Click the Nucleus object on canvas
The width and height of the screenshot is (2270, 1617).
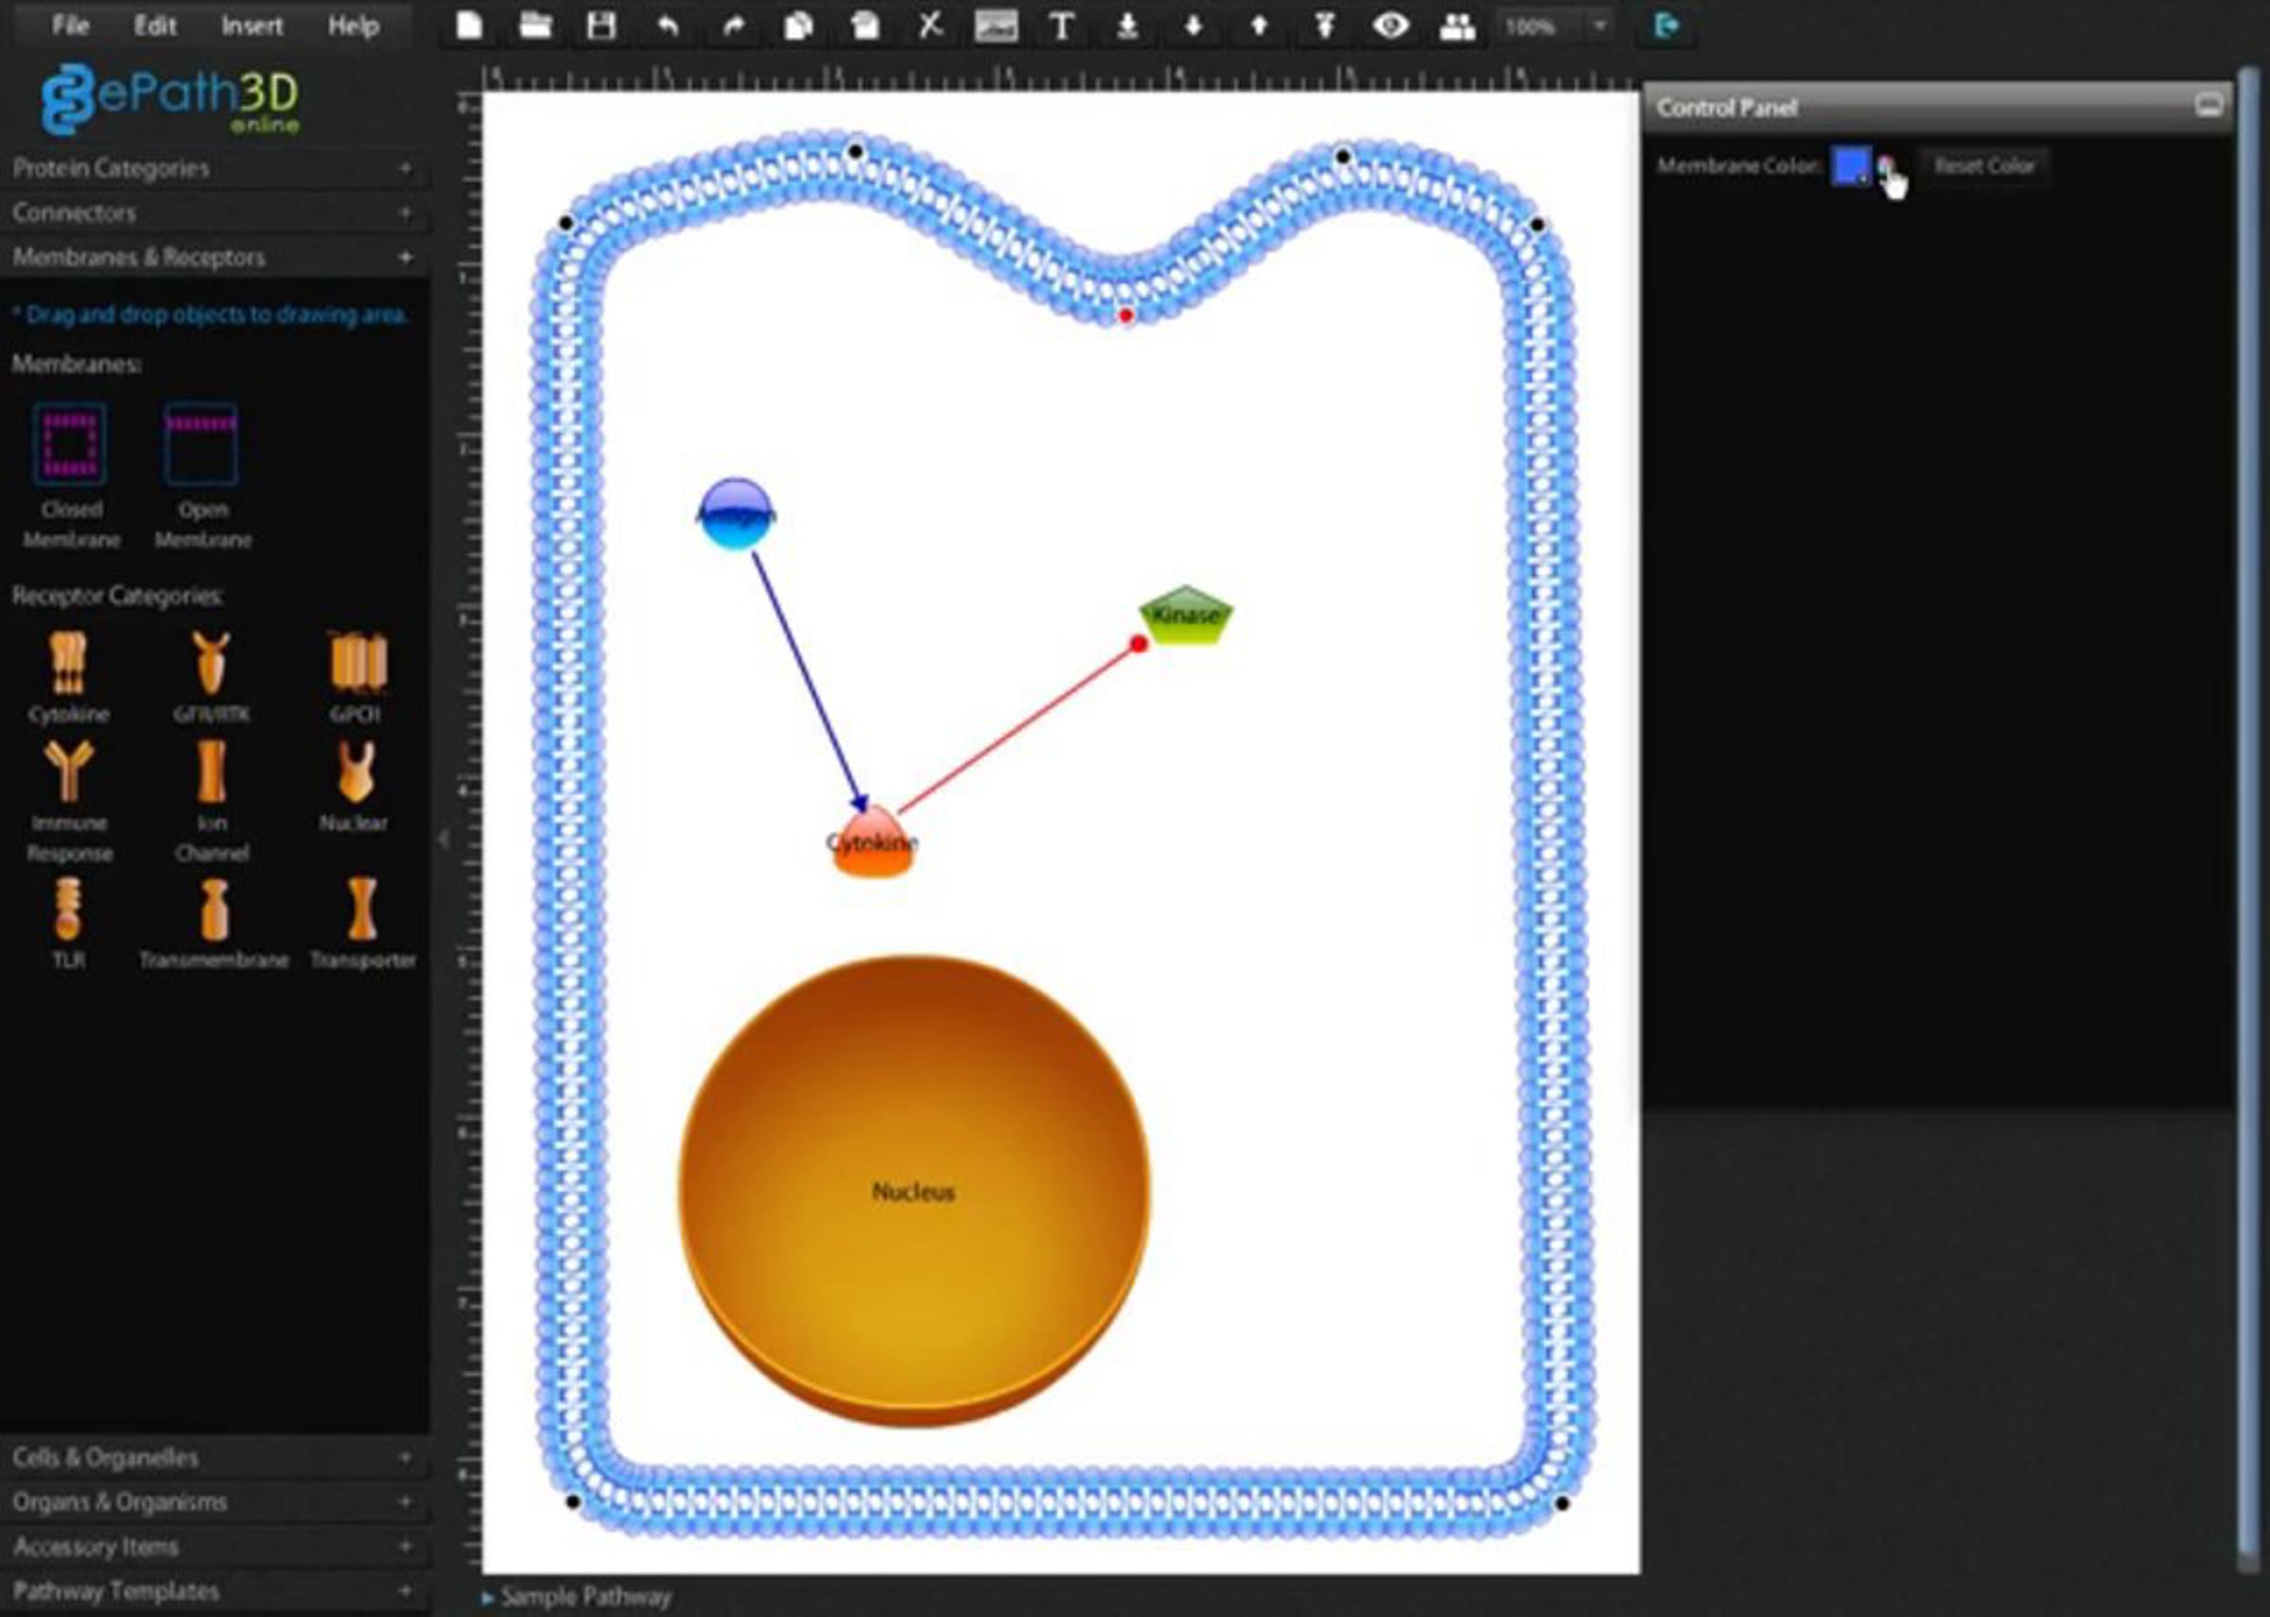(x=914, y=1191)
